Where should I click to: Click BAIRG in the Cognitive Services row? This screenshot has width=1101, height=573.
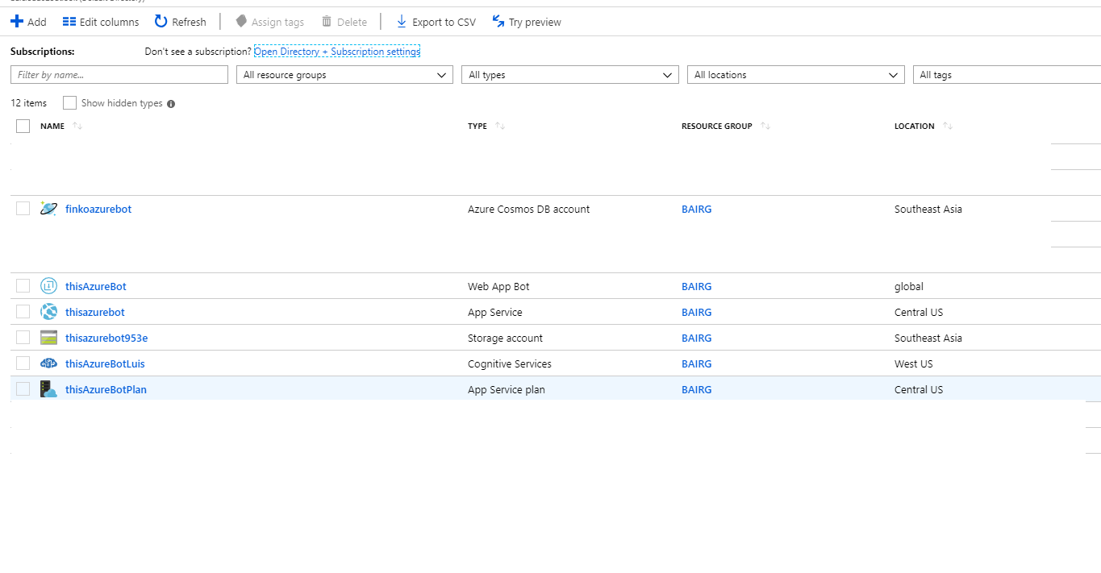[x=697, y=363]
